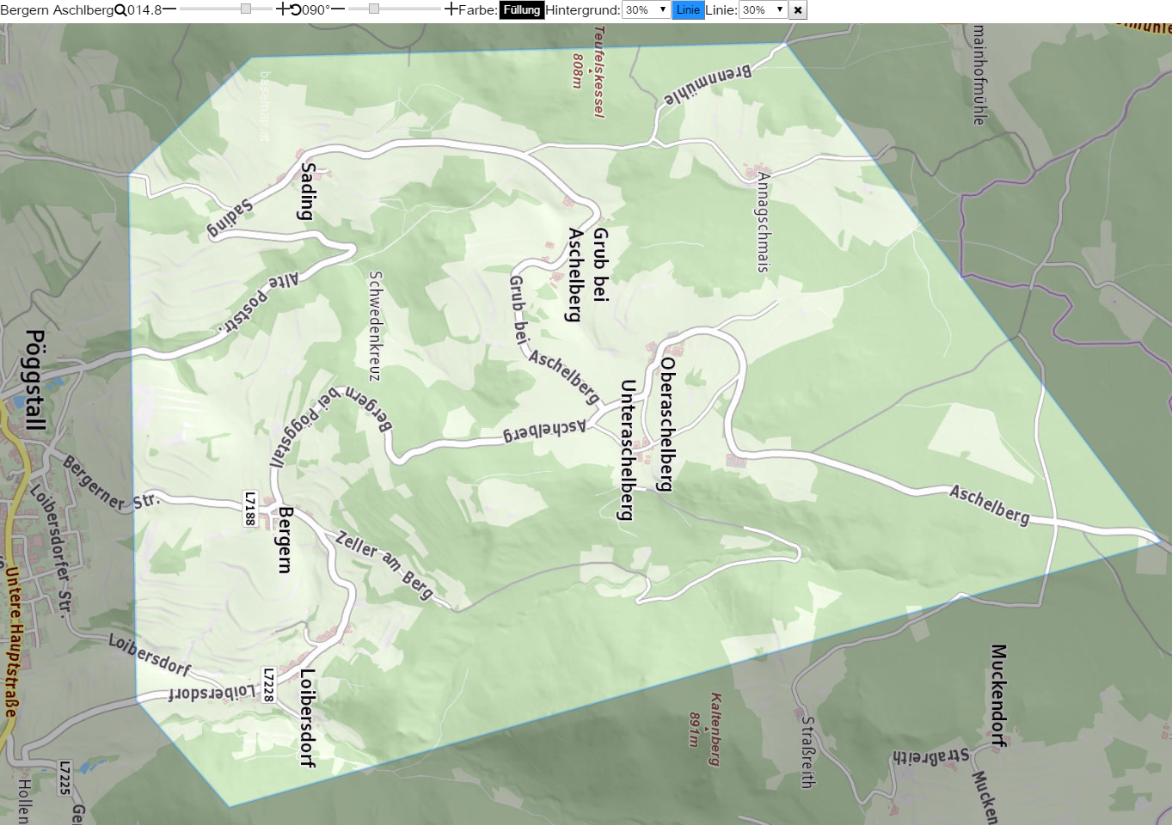Open the blue Linie color swatch
The width and height of the screenshot is (1172, 825).
click(688, 10)
